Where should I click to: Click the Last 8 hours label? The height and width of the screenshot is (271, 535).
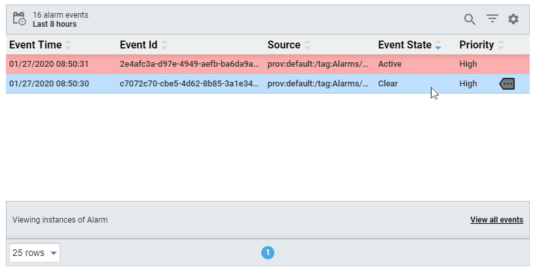tap(54, 24)
